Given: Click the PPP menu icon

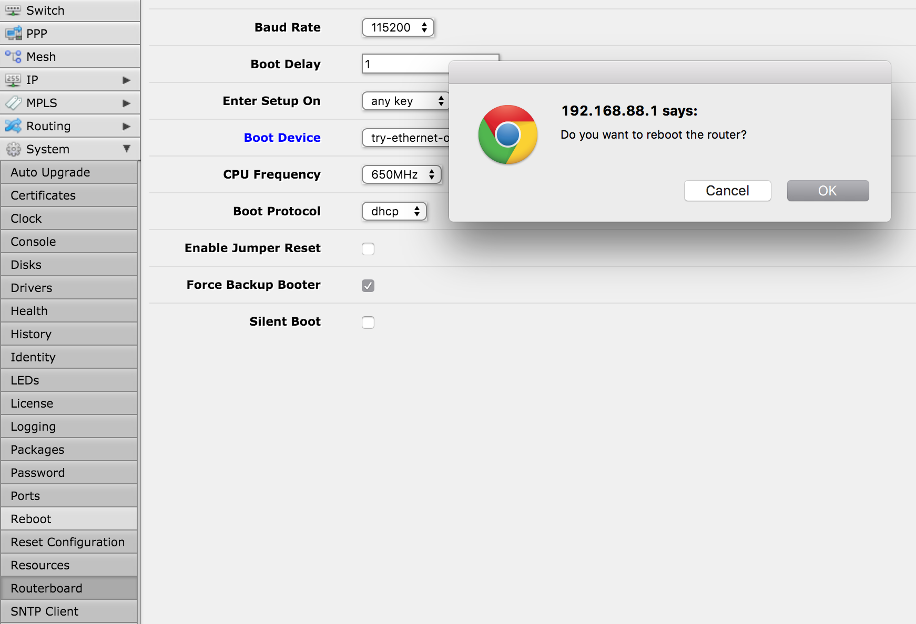Looking at the screenshot, I should [13, 34].
